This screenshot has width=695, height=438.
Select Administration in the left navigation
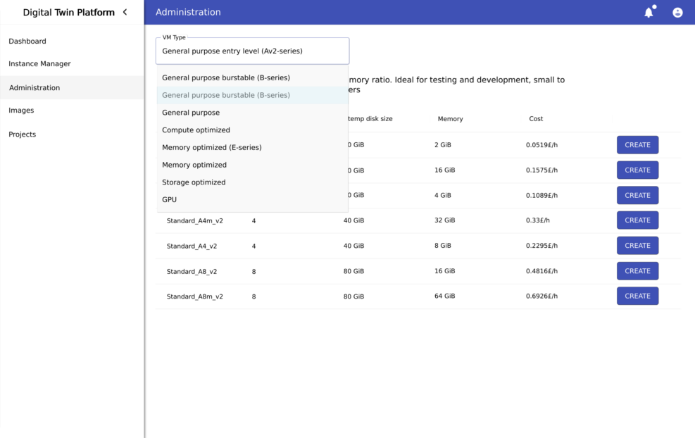click(35, 88)
